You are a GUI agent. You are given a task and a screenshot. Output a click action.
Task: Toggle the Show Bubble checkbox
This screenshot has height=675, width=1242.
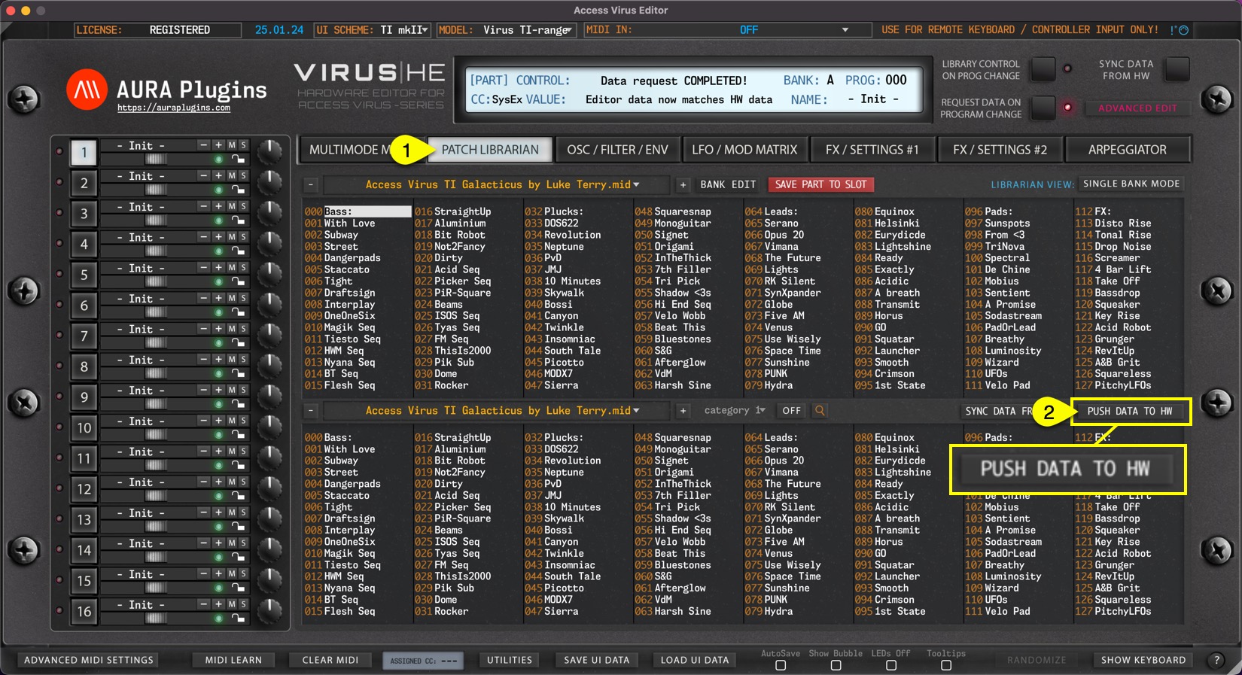pyautogui.click(x=836, y=665)
